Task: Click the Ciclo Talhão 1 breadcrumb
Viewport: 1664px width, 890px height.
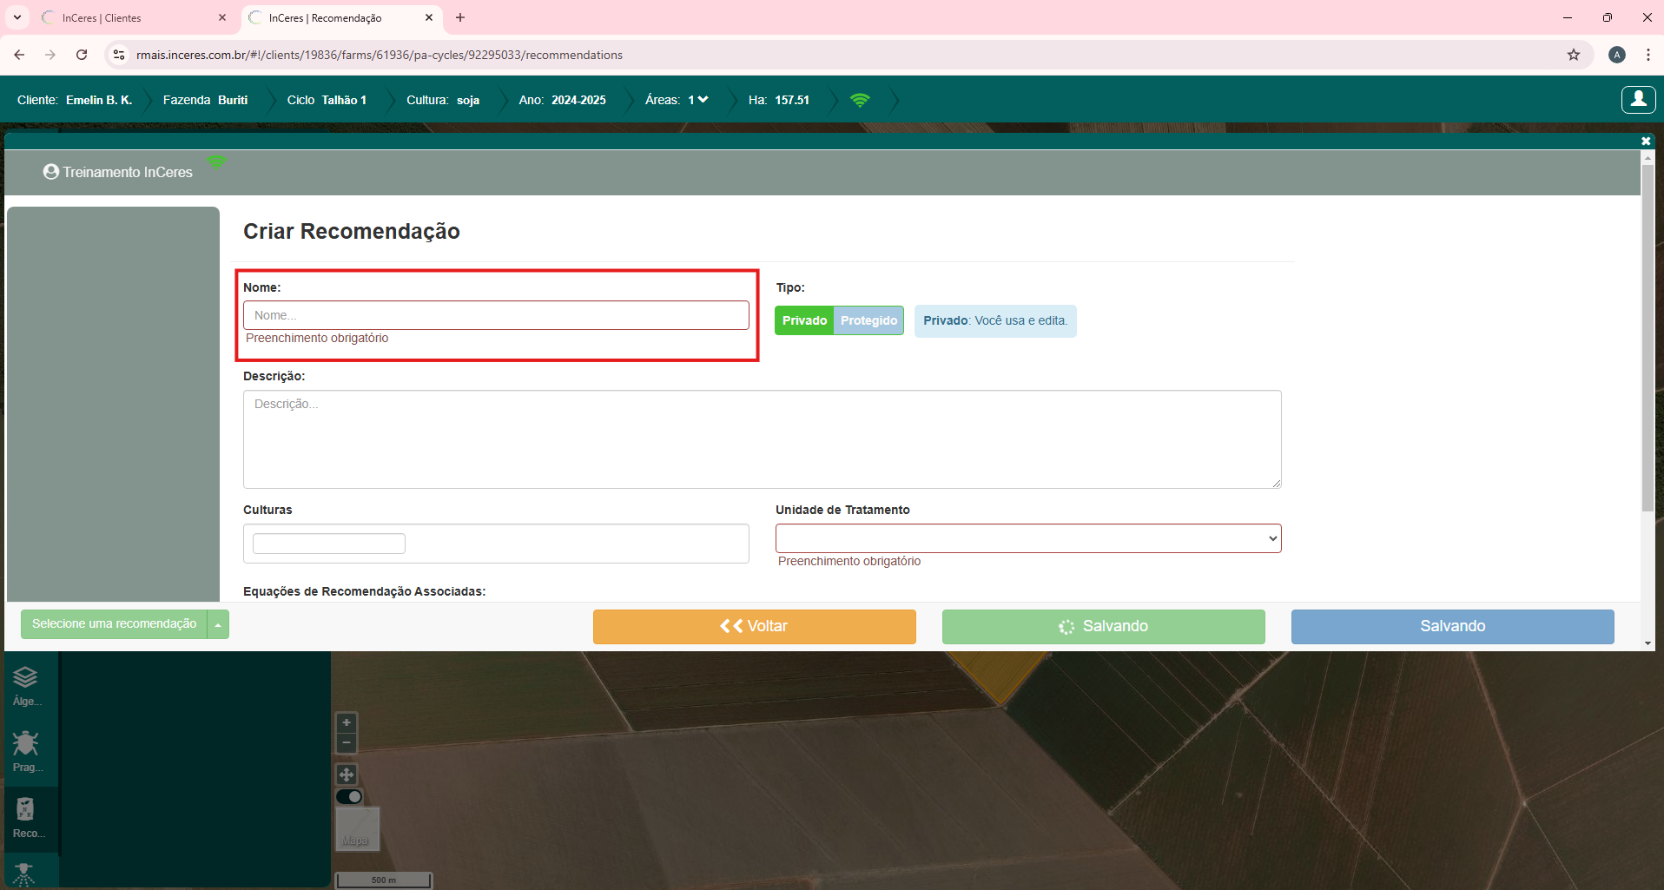Action: (327, 100)
